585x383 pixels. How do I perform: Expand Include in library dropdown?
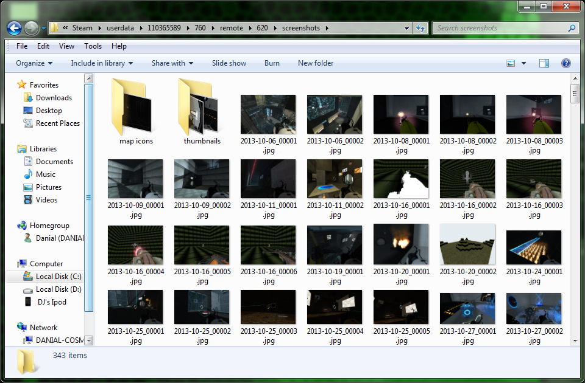102,63
